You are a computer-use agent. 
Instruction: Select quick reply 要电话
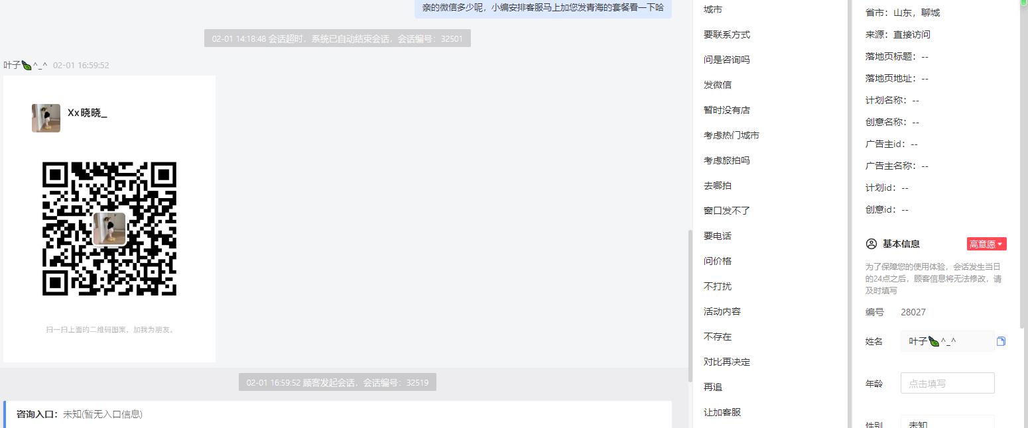[718, 236]
